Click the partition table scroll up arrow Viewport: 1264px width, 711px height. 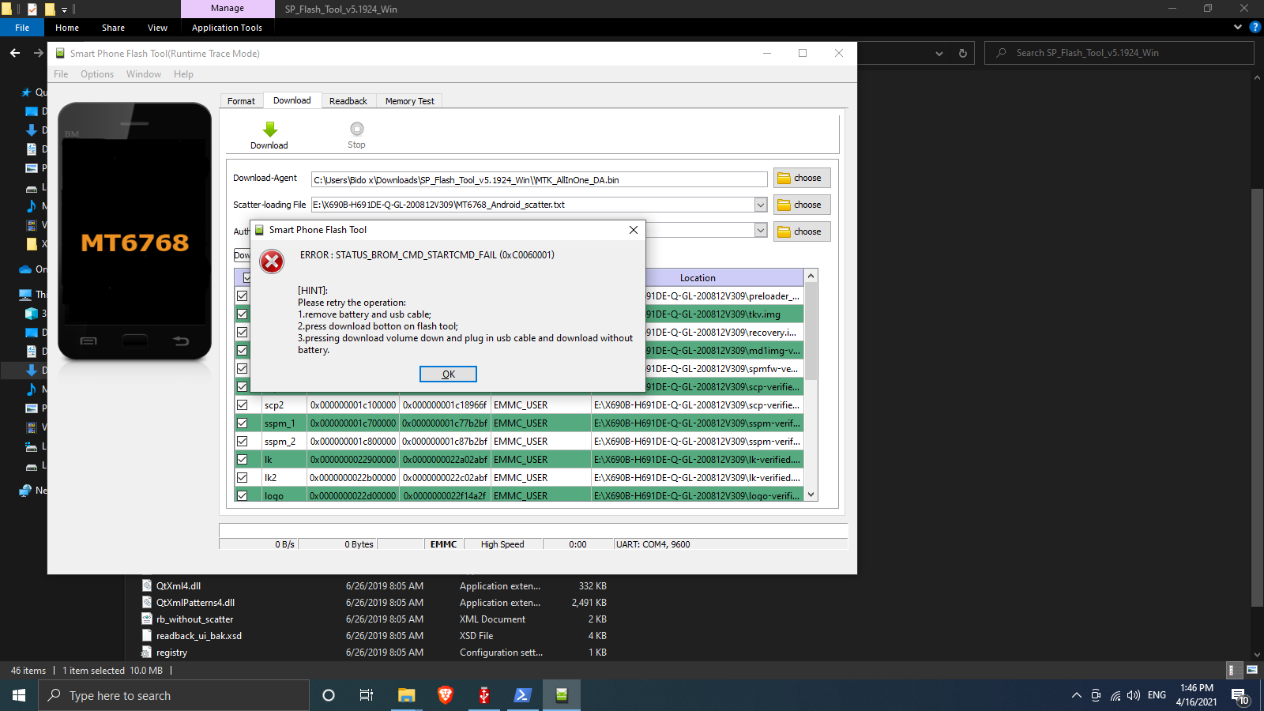[x=811, y=276]
